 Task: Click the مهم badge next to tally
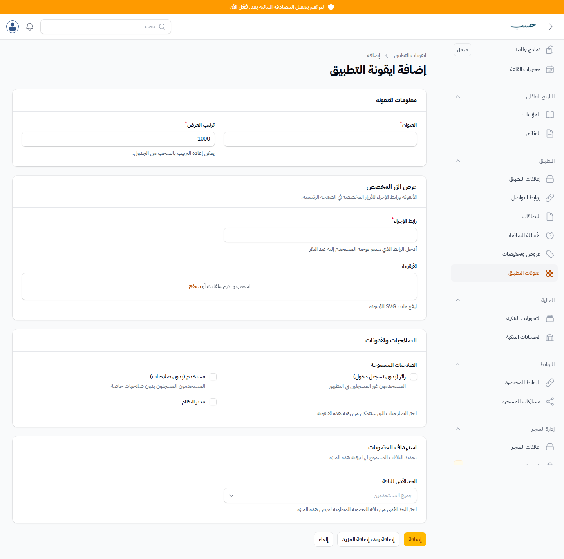pos(463,50)
